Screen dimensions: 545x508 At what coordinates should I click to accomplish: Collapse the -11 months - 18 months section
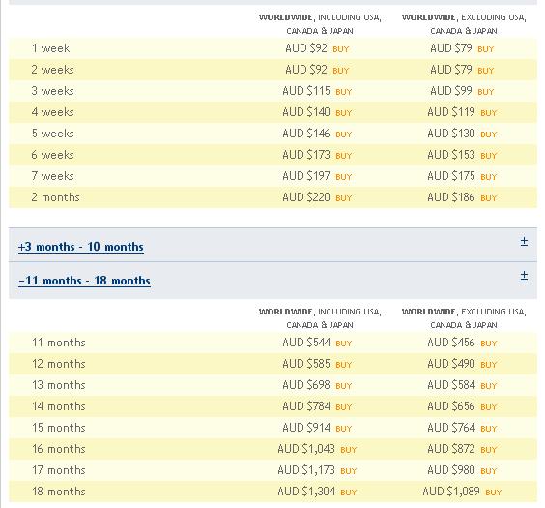(84, 281)
